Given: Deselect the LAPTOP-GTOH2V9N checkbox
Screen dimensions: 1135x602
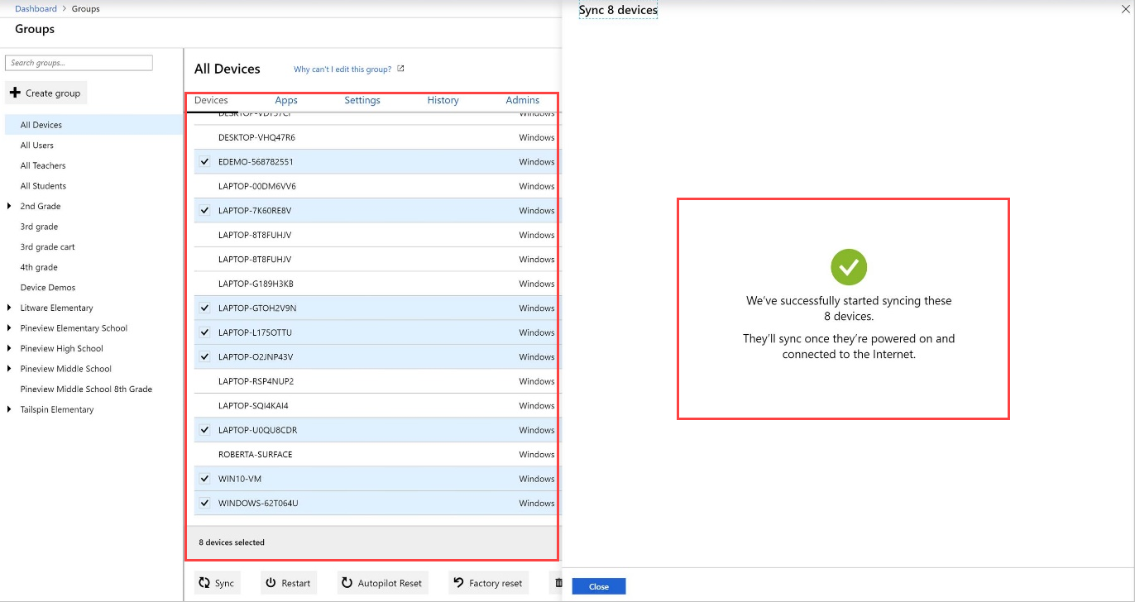Looking at the screenshot, I should point(204,308).
